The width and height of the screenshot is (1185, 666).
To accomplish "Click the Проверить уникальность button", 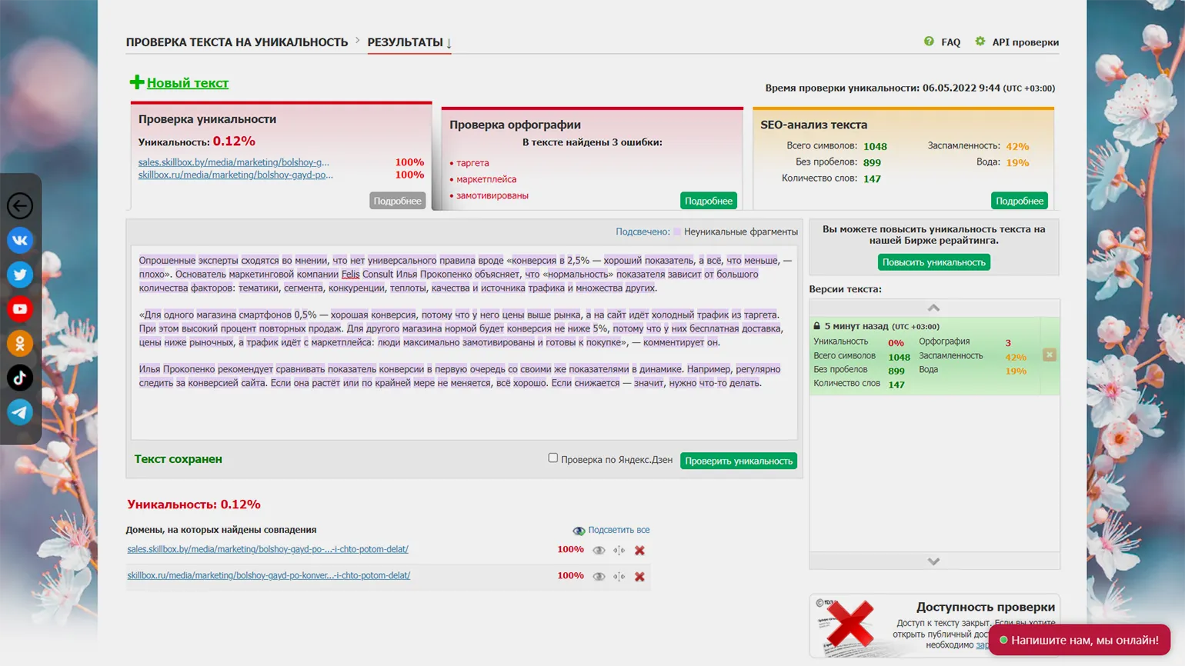I will pos(738,461).
